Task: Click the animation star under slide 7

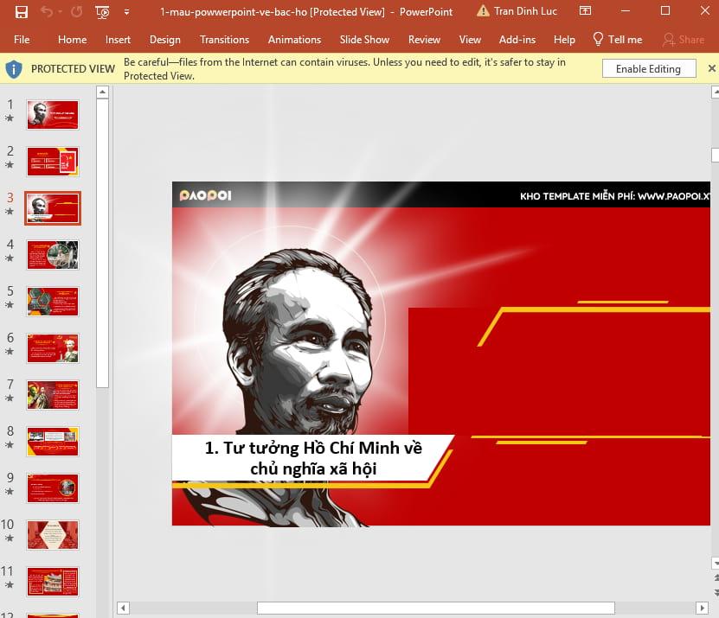Action: pos(10,398)
